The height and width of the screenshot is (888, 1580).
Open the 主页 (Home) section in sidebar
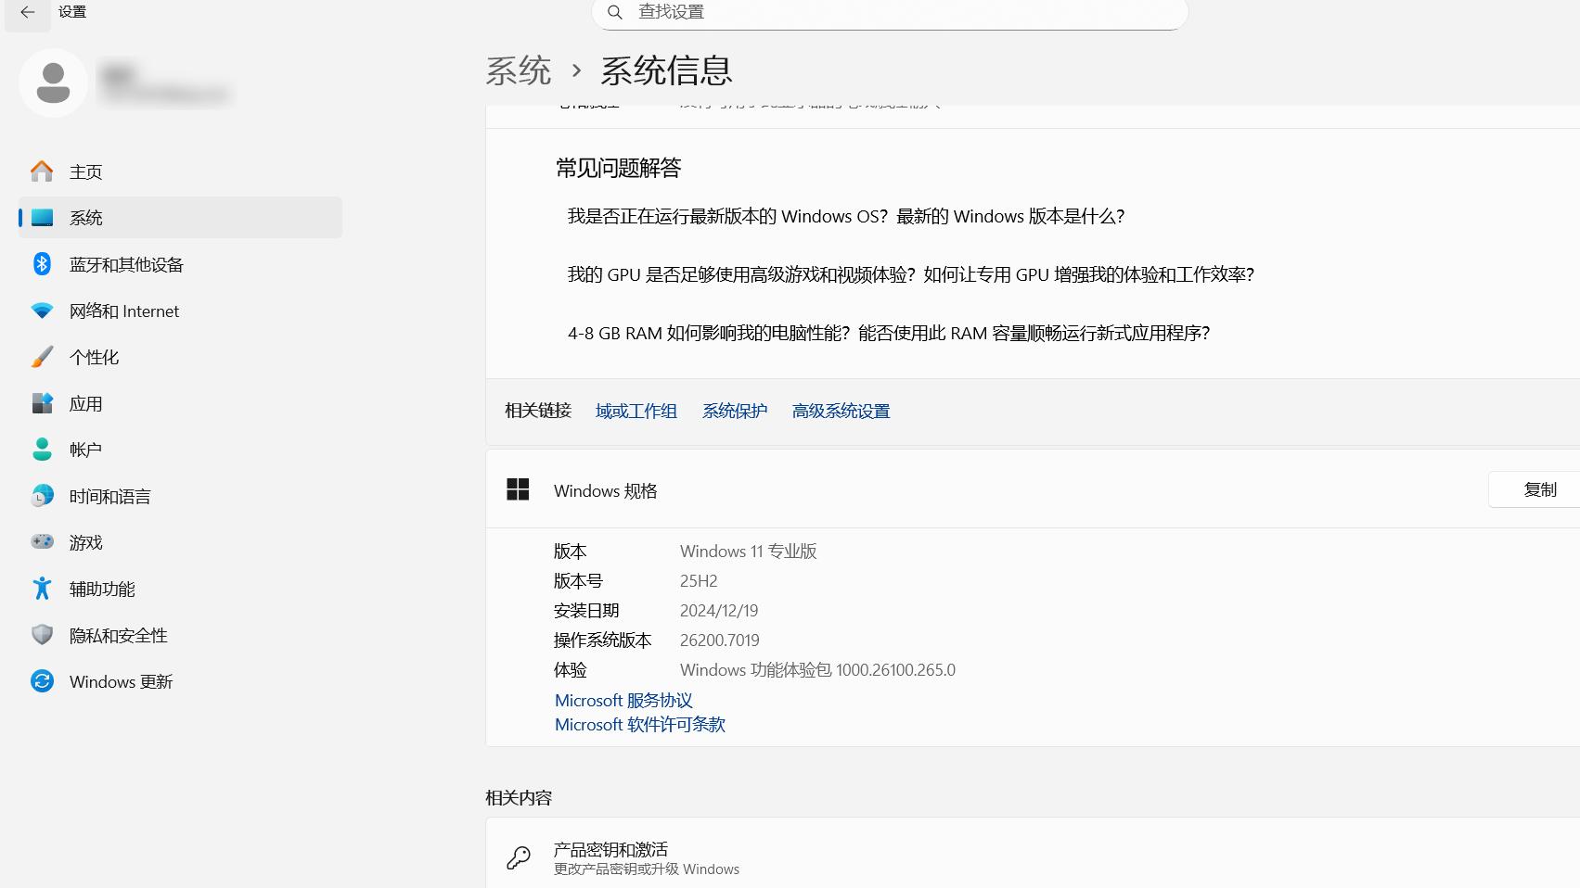click(x=85, y=171)
